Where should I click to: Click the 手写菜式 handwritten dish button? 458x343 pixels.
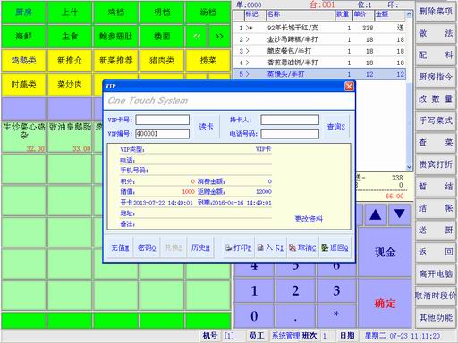[x=436, y=121]
